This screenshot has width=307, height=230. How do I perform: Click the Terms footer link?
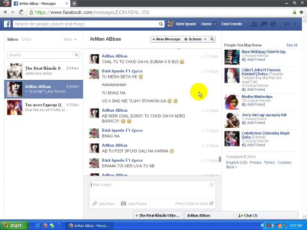coord(269,162)
